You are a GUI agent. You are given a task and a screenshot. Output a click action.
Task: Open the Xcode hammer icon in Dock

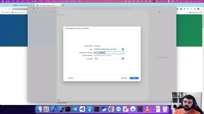tap(54, 109)
